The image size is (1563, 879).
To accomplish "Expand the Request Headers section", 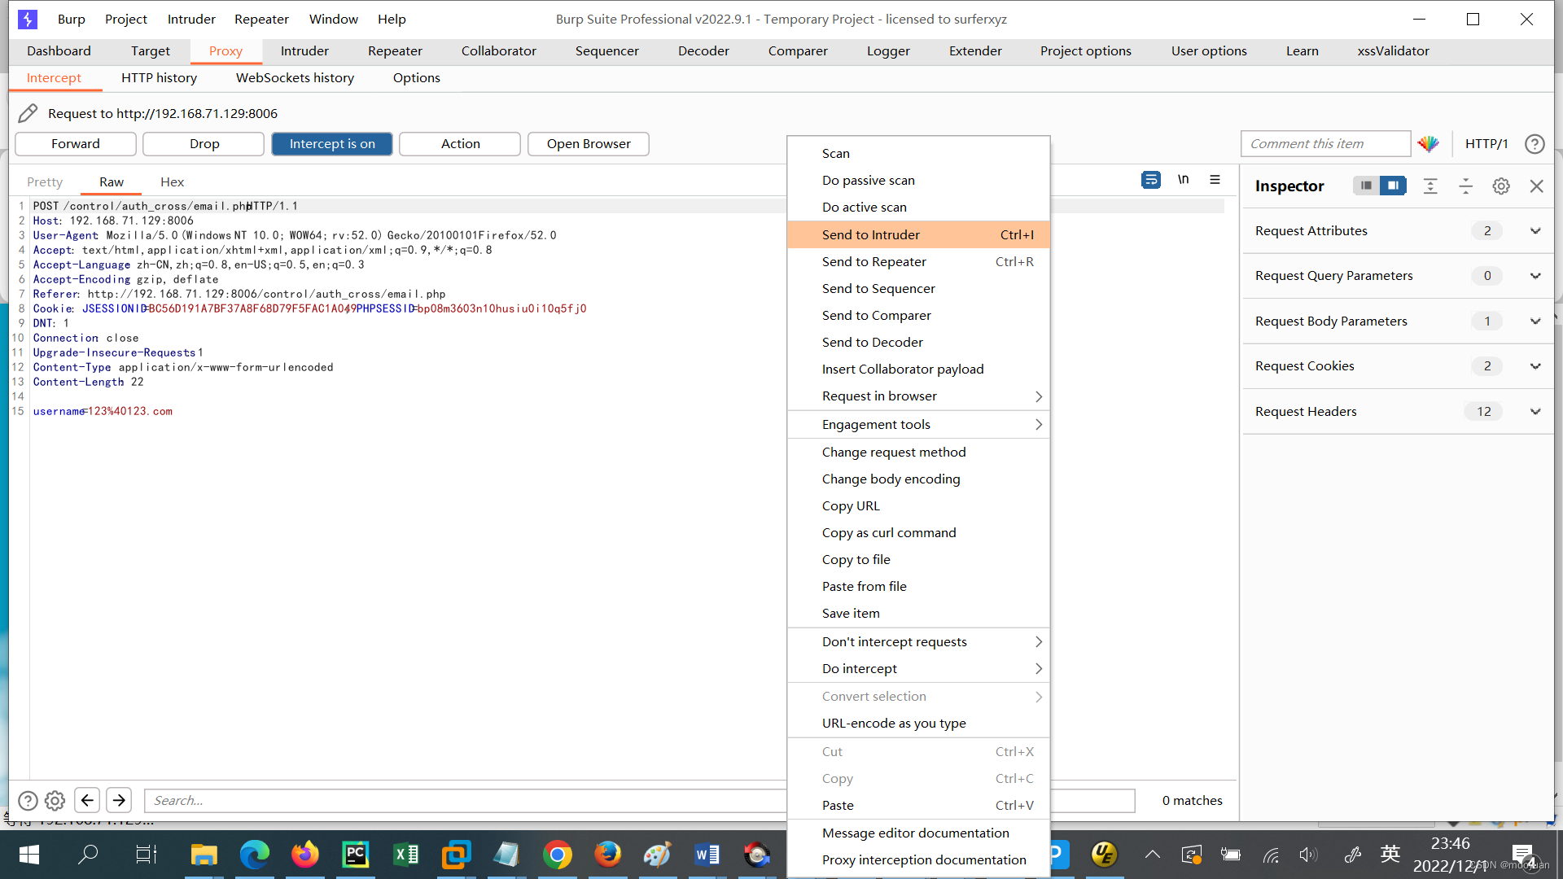I will [1535, 412].
